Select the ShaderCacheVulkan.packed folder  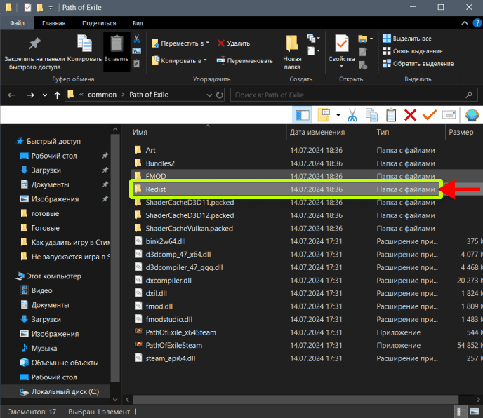click(189, 229)
